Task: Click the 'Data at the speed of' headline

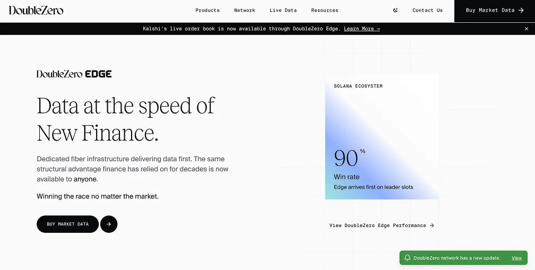Action: pos(126,107)
